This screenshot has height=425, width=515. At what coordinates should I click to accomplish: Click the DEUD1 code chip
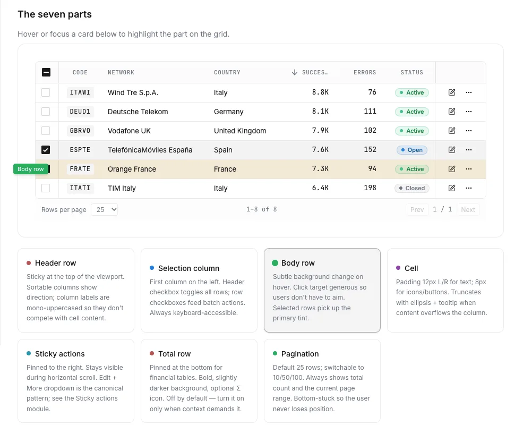pos(80,112)
